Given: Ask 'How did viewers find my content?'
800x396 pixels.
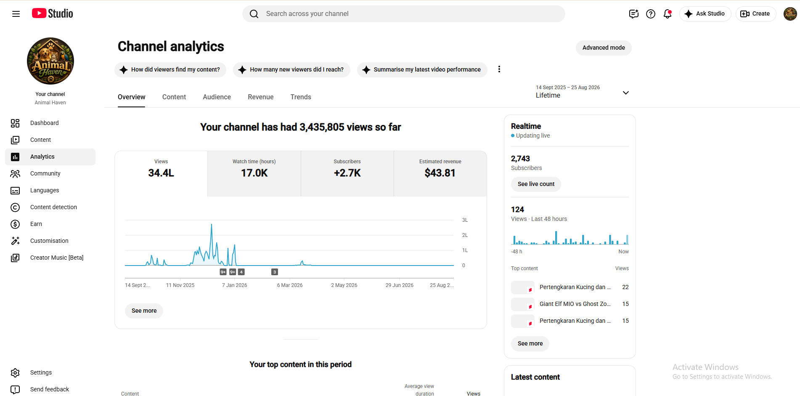Looking at the screenshot, I should 170,70.
